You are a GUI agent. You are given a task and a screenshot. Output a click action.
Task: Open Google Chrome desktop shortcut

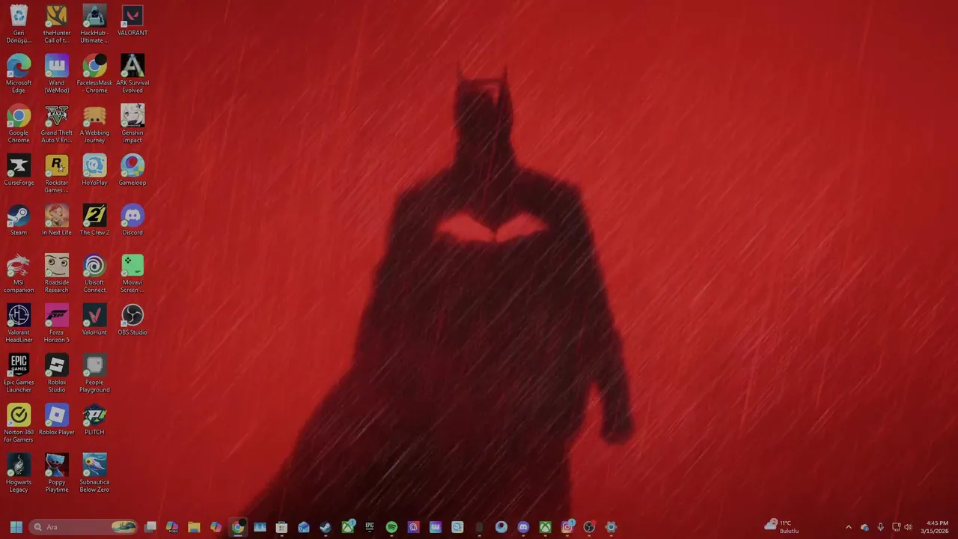[19, 124]
